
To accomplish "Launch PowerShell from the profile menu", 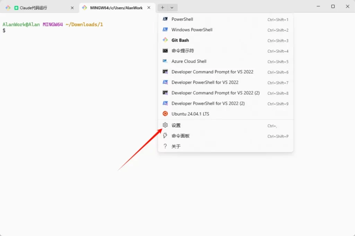I will (x=225, y=19).
